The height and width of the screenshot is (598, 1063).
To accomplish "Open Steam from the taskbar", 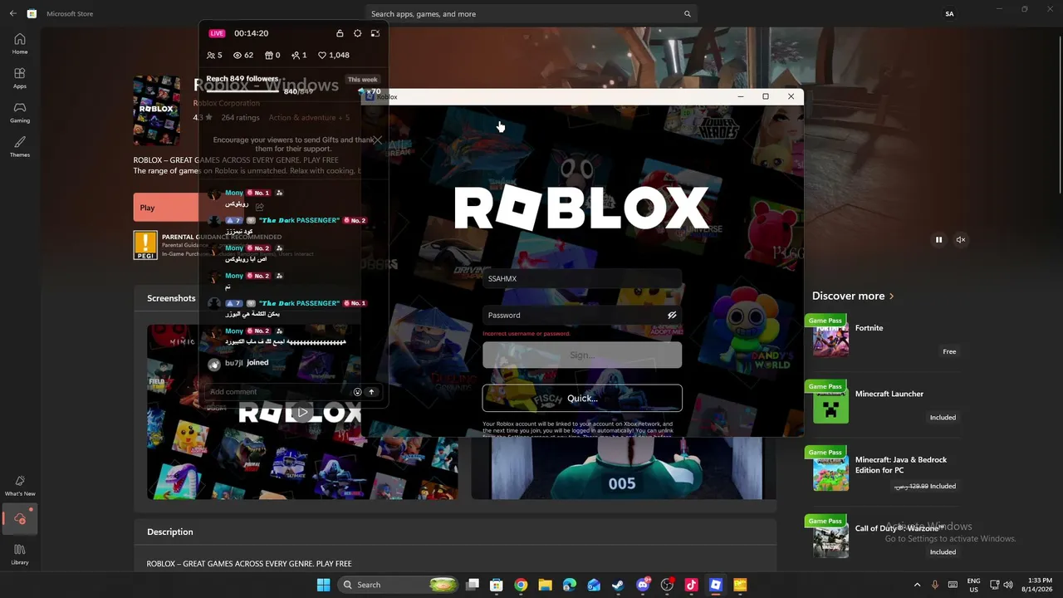I will 618,585.
